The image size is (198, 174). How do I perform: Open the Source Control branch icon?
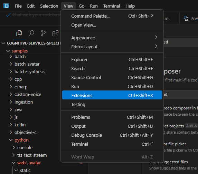click(x=43, y=33)
